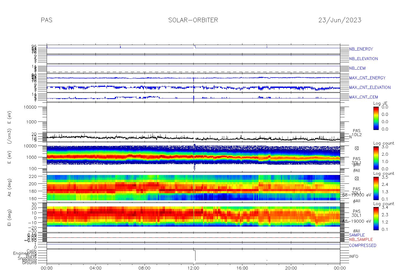The height and width of the screenshot is (270, 401).
Task: Select the Log JE color bar
Action: [x=376, y=118]
